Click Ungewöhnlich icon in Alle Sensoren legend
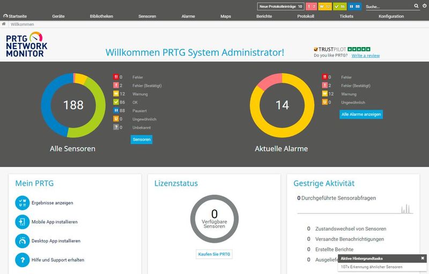The width and height of the screenshot is (429, 274). point(116,119)
